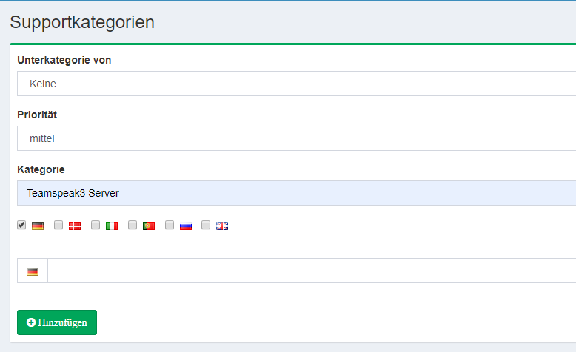Check the Portuguese language checkbox
Image resolution: width=576 pixels, height=352 pixels.
point(133,225)
